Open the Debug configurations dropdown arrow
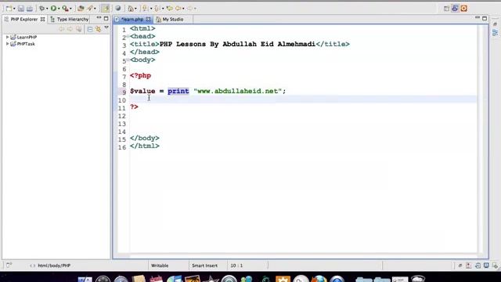 point(47,9)
